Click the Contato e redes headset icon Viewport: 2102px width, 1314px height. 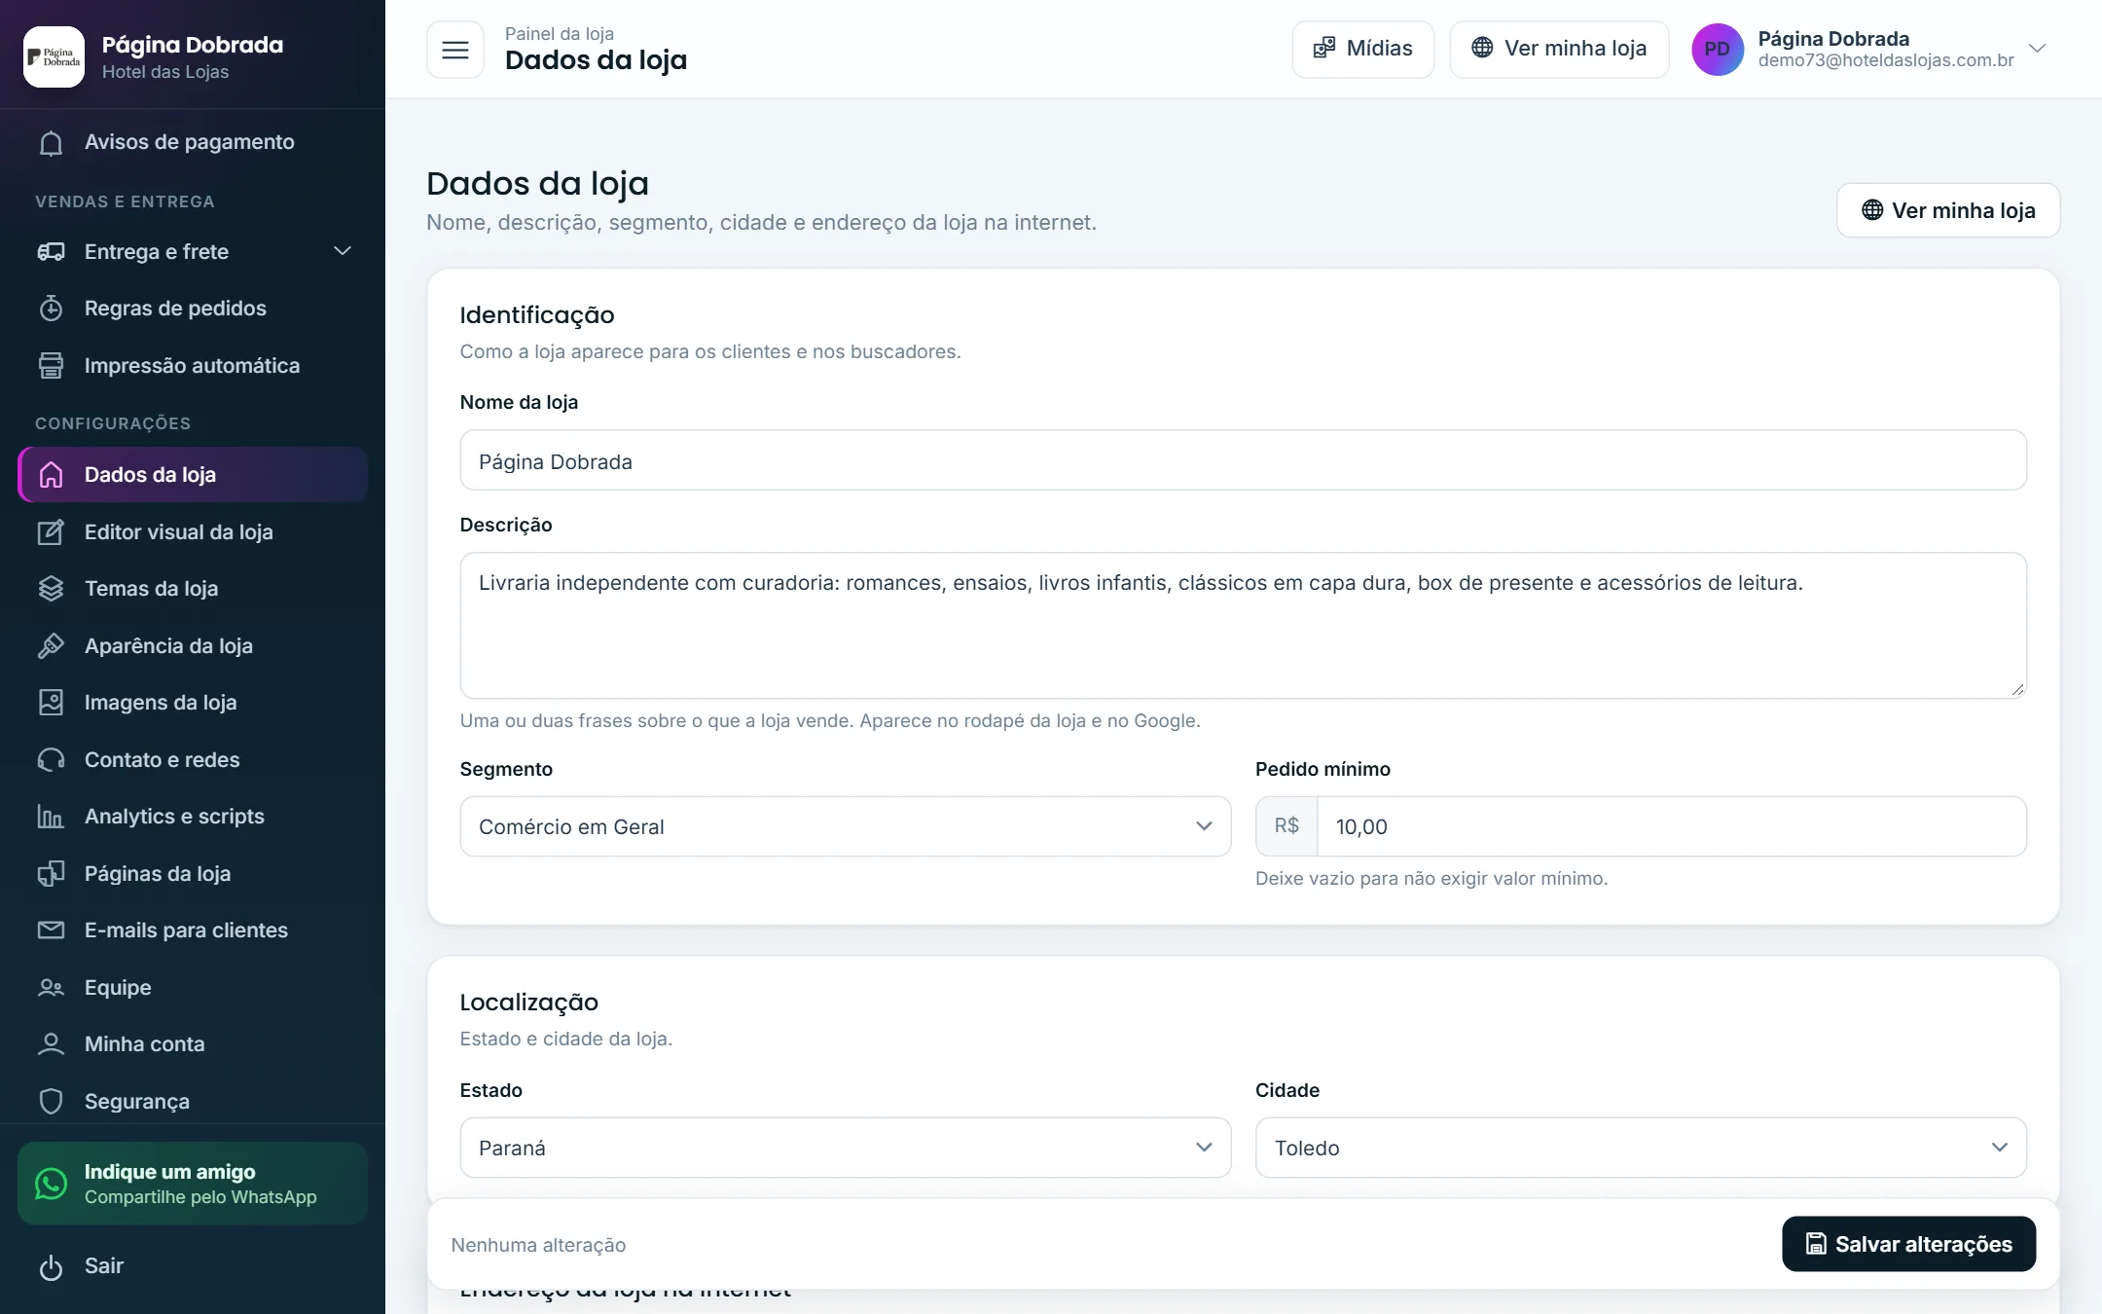51,760
